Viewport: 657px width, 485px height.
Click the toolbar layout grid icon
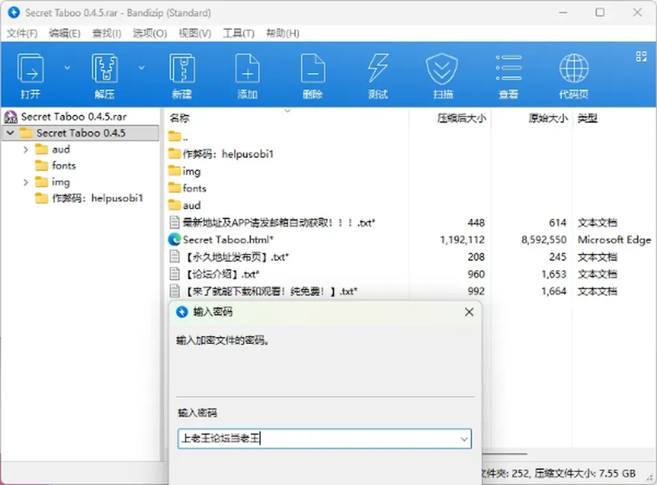click(641, 57)
